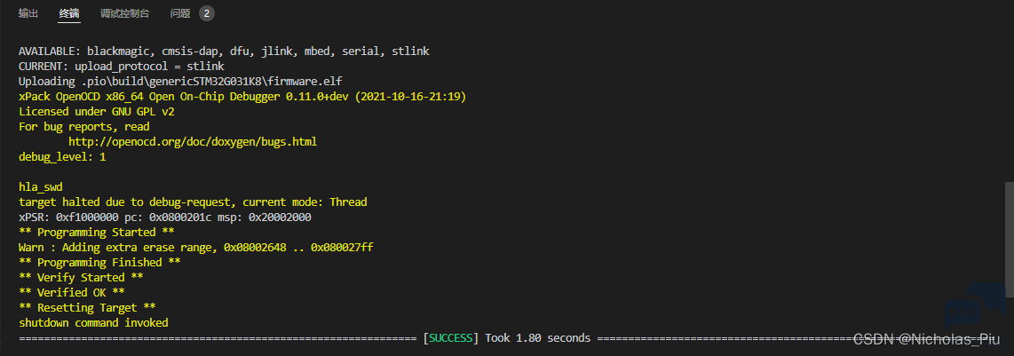Open the 调试控制台 tab

pos(125,13)
